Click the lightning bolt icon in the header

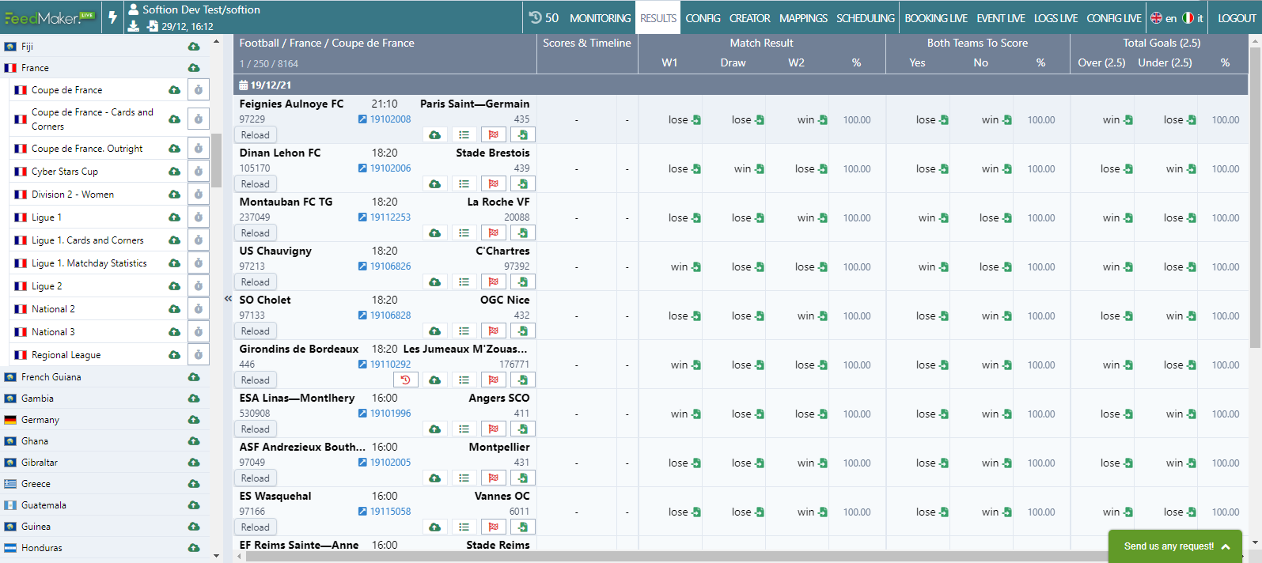tap(112, 17)
